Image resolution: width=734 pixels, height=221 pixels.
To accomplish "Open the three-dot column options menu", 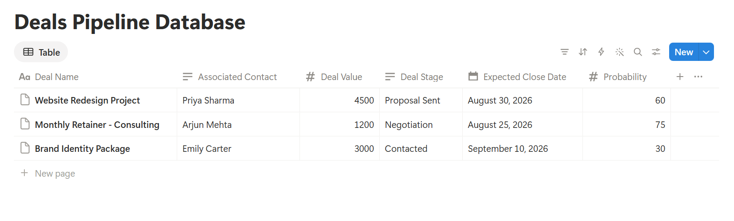I will 698,77.
